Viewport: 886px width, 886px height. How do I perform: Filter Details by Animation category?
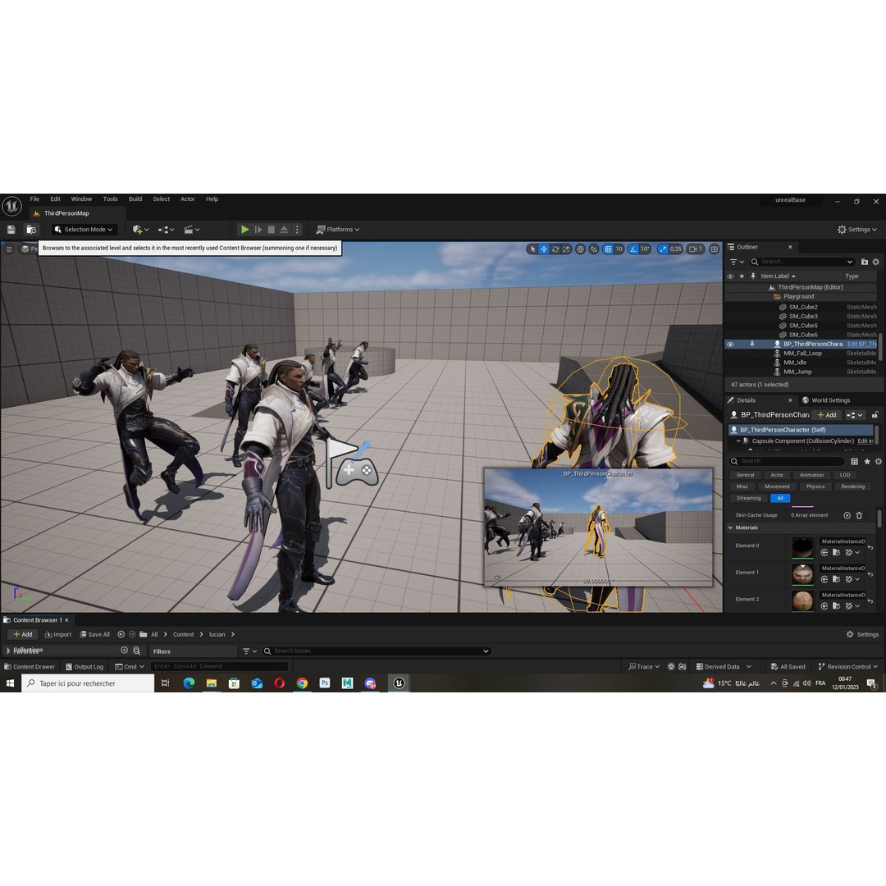tap(811, 475)
